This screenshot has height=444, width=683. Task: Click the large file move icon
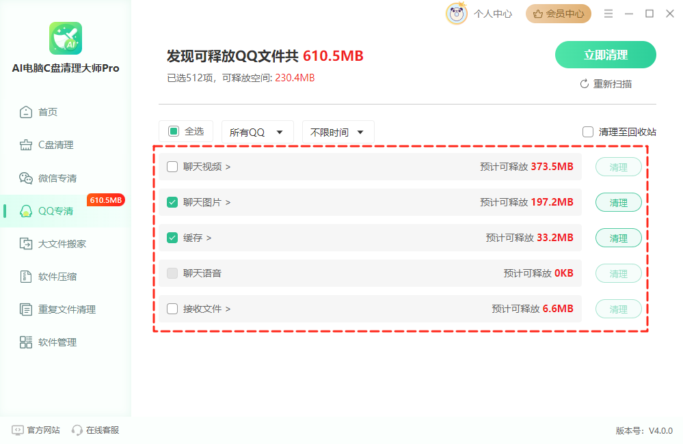point(26,244)
